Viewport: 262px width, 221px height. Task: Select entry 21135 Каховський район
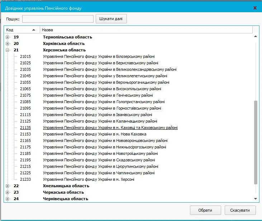(110, 128)
